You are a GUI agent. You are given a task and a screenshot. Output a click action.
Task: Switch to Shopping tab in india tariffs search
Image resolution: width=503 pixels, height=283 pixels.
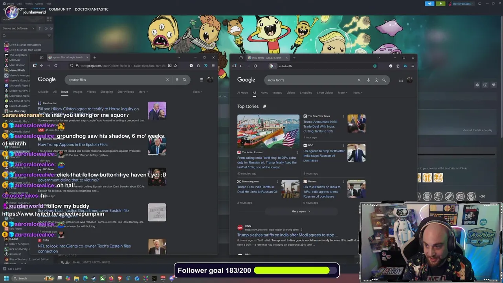point(306,93)
